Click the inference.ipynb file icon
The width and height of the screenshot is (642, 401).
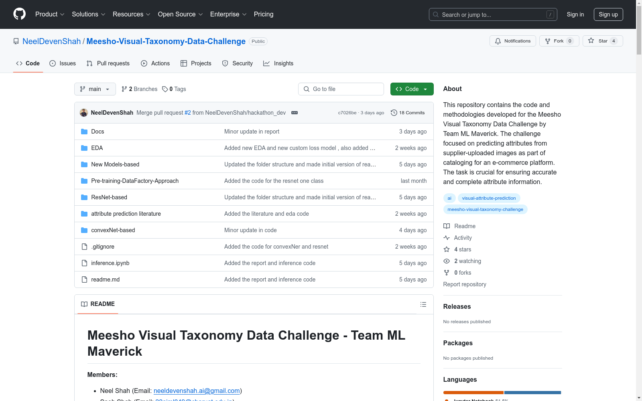[84, 263]
